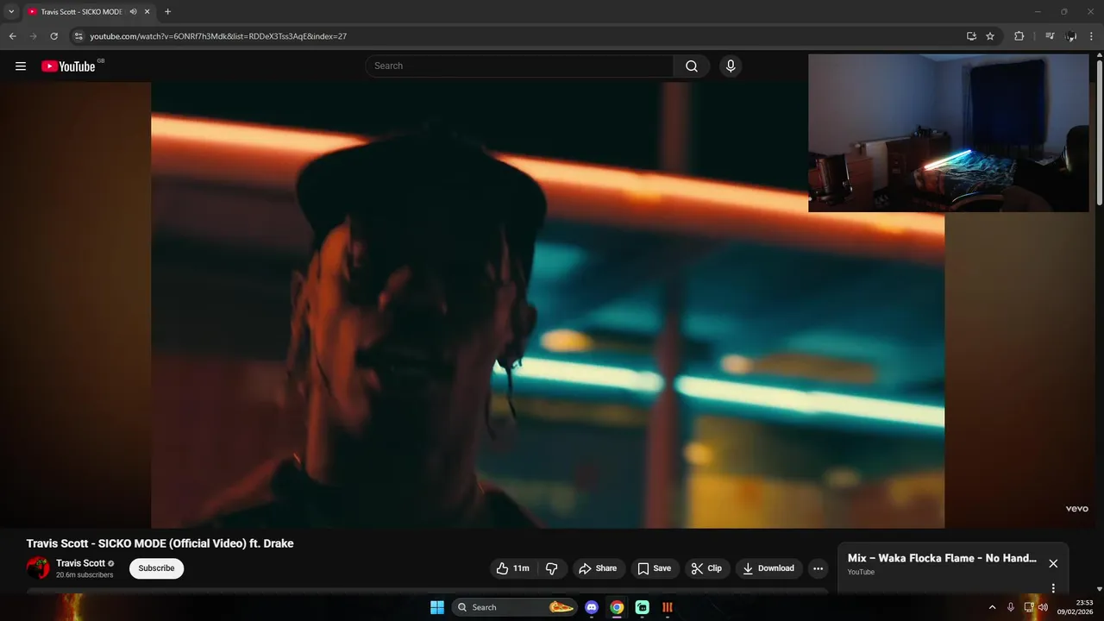Open the green robot-face app in taskbar
Image resolution: width=1104 pixels, height=621 pixels.
[x=643, y=607]
